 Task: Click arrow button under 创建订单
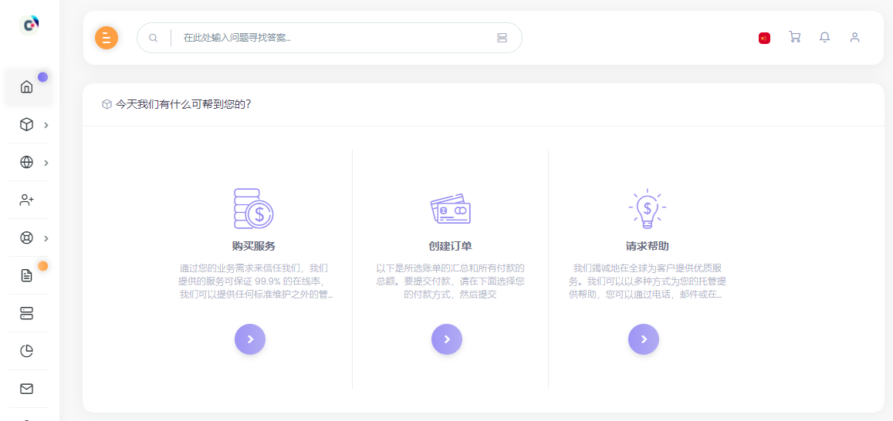tap(447, 339)
